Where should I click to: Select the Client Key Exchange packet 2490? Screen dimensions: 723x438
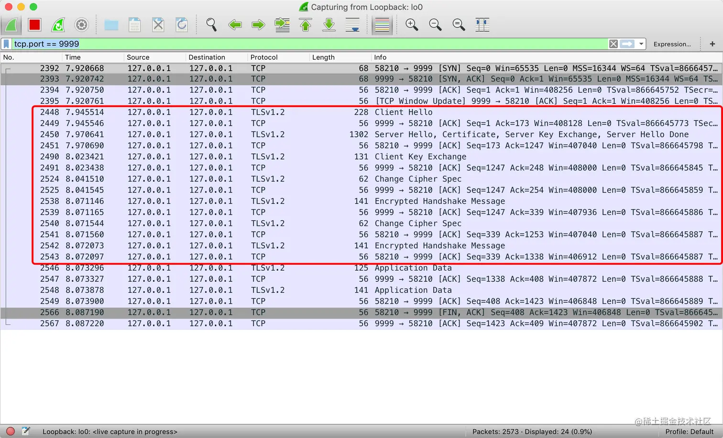click(x=361, y=157)
